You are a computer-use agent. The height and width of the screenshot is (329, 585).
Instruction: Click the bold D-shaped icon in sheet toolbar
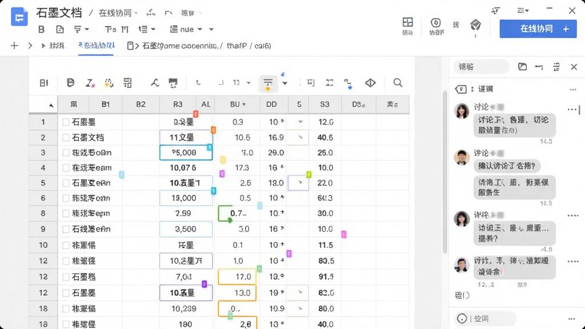70,83
